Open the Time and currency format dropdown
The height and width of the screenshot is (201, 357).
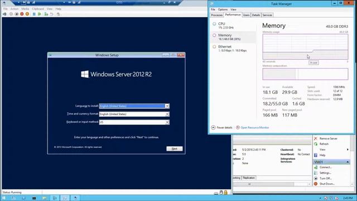tap(167, 114)
